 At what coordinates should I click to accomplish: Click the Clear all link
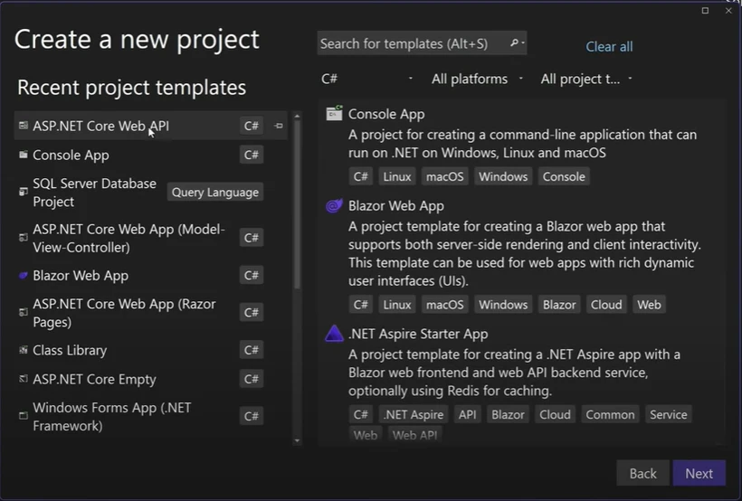[x=609, y=46]
